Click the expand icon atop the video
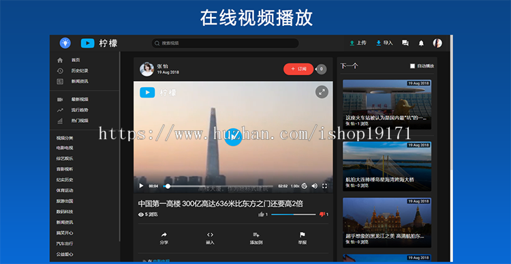511x264 pixels. (322, 92)
